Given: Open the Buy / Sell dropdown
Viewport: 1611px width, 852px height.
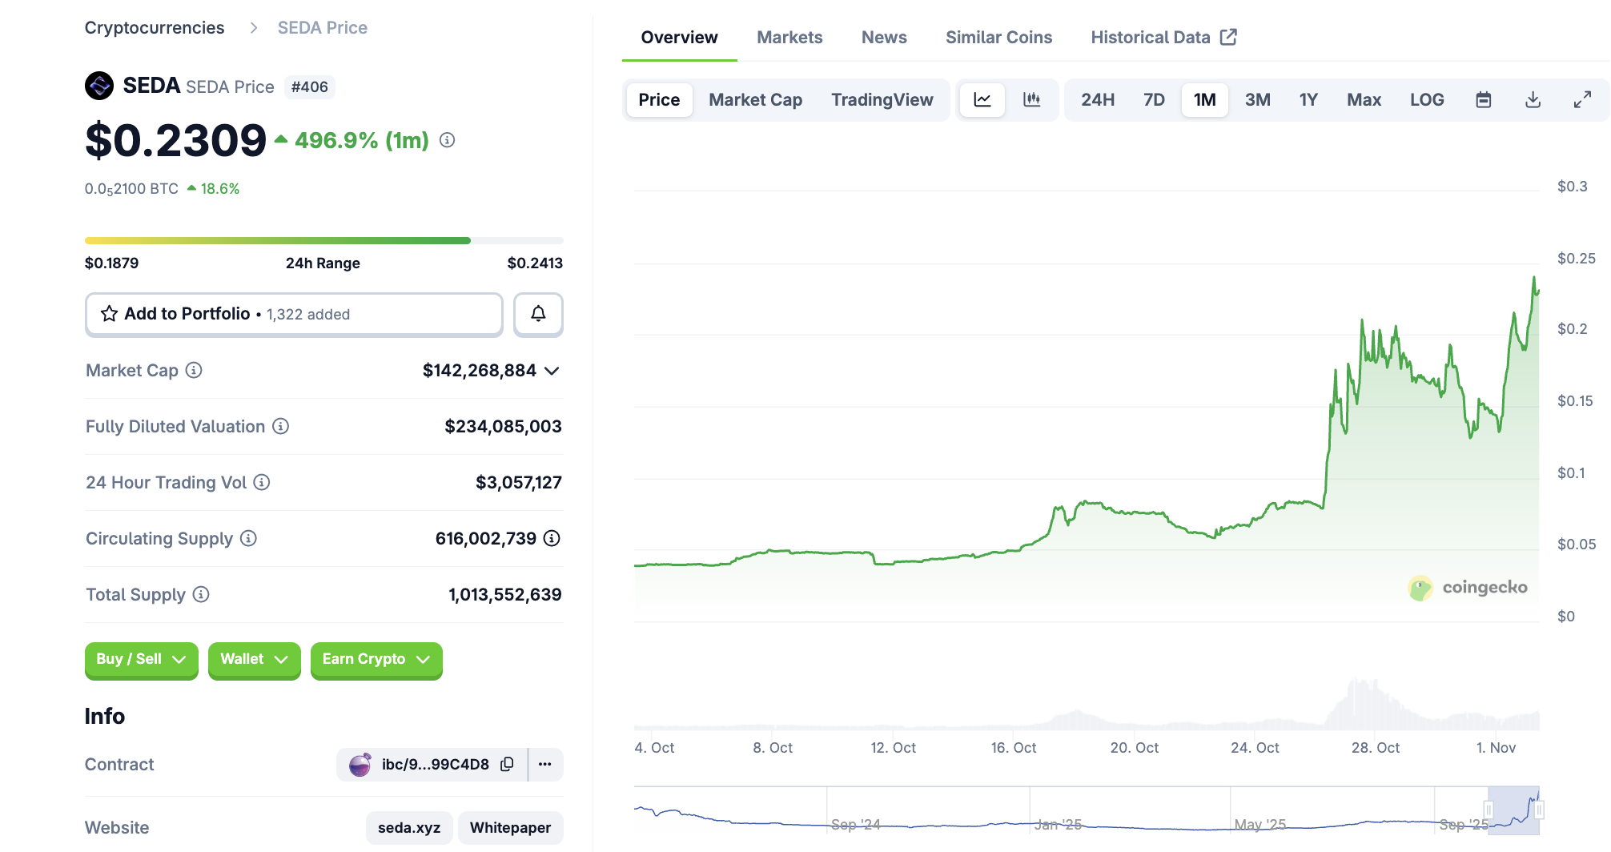Looking at the screenshot, I should point(141,660).
